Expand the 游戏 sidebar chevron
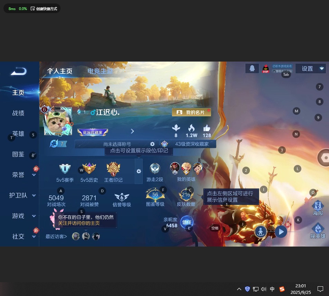The width and height of the screenshot is (329, 296). coord(34,216)
